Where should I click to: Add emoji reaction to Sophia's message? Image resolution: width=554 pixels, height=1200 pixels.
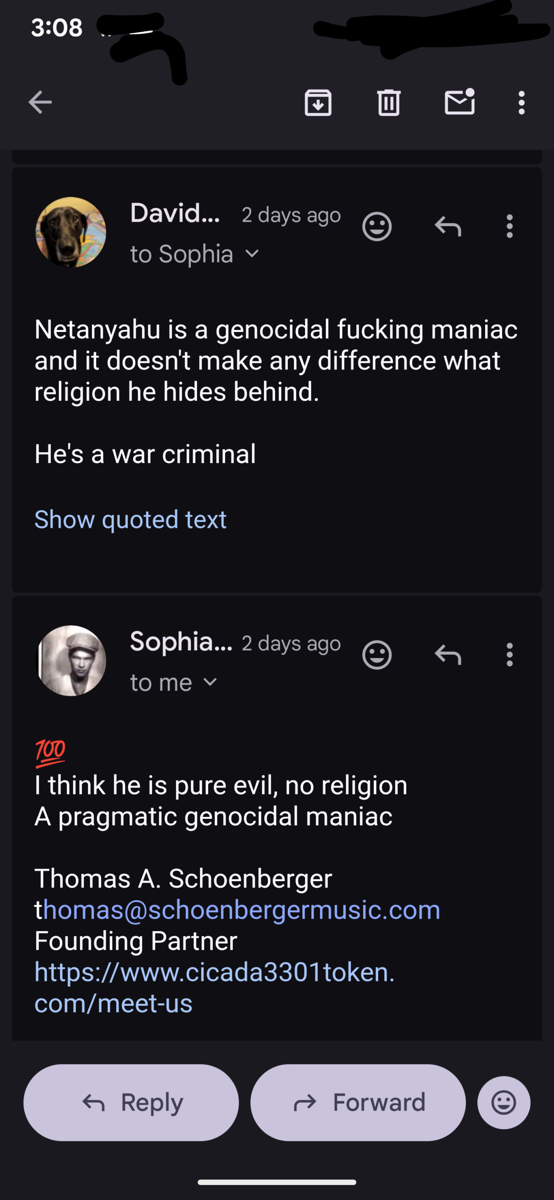[377, 655]
